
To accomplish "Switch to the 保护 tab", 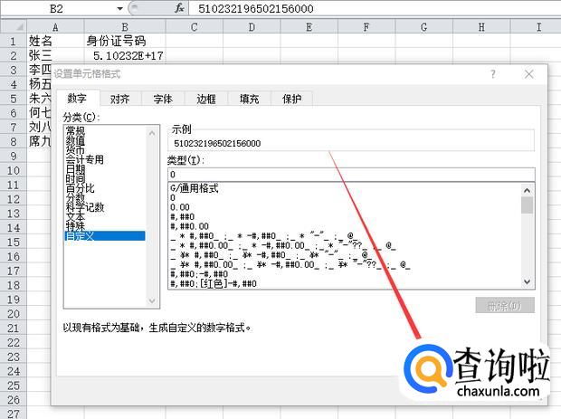I will coord(291,99).
